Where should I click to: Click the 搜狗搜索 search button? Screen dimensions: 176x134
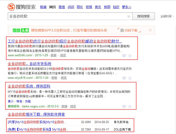[x=143, y=16]
